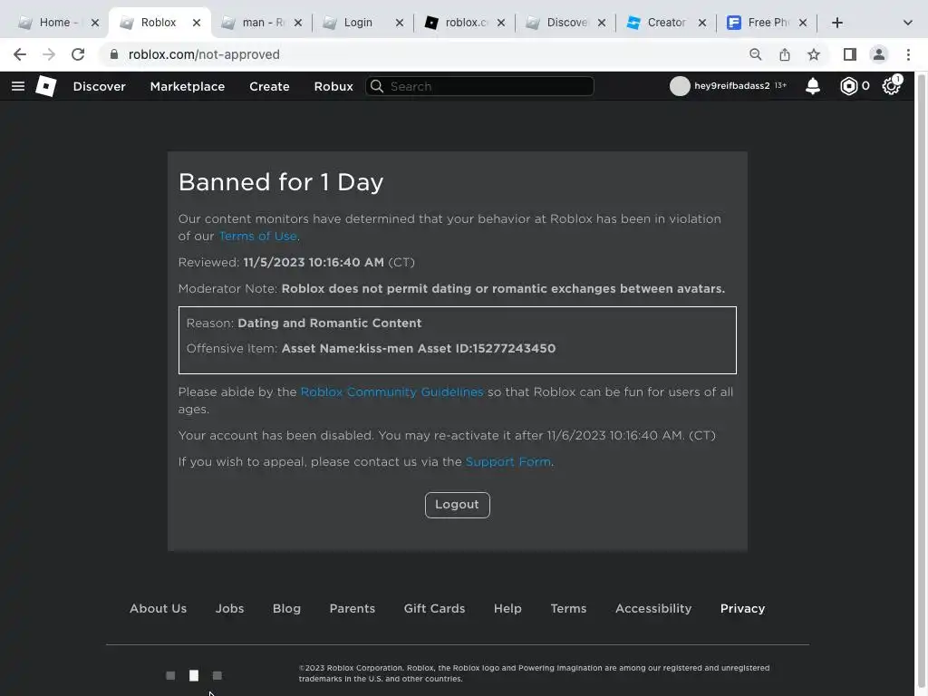Expand the tab search chevron
Viewport: 928px width, 696px height.
[x=907, y=23]
